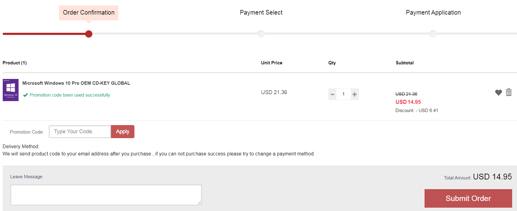The height and width of the screenshot is (211, 517).
Task: Click the red Order Confirmation progress marker
Action: coord(88,34)
